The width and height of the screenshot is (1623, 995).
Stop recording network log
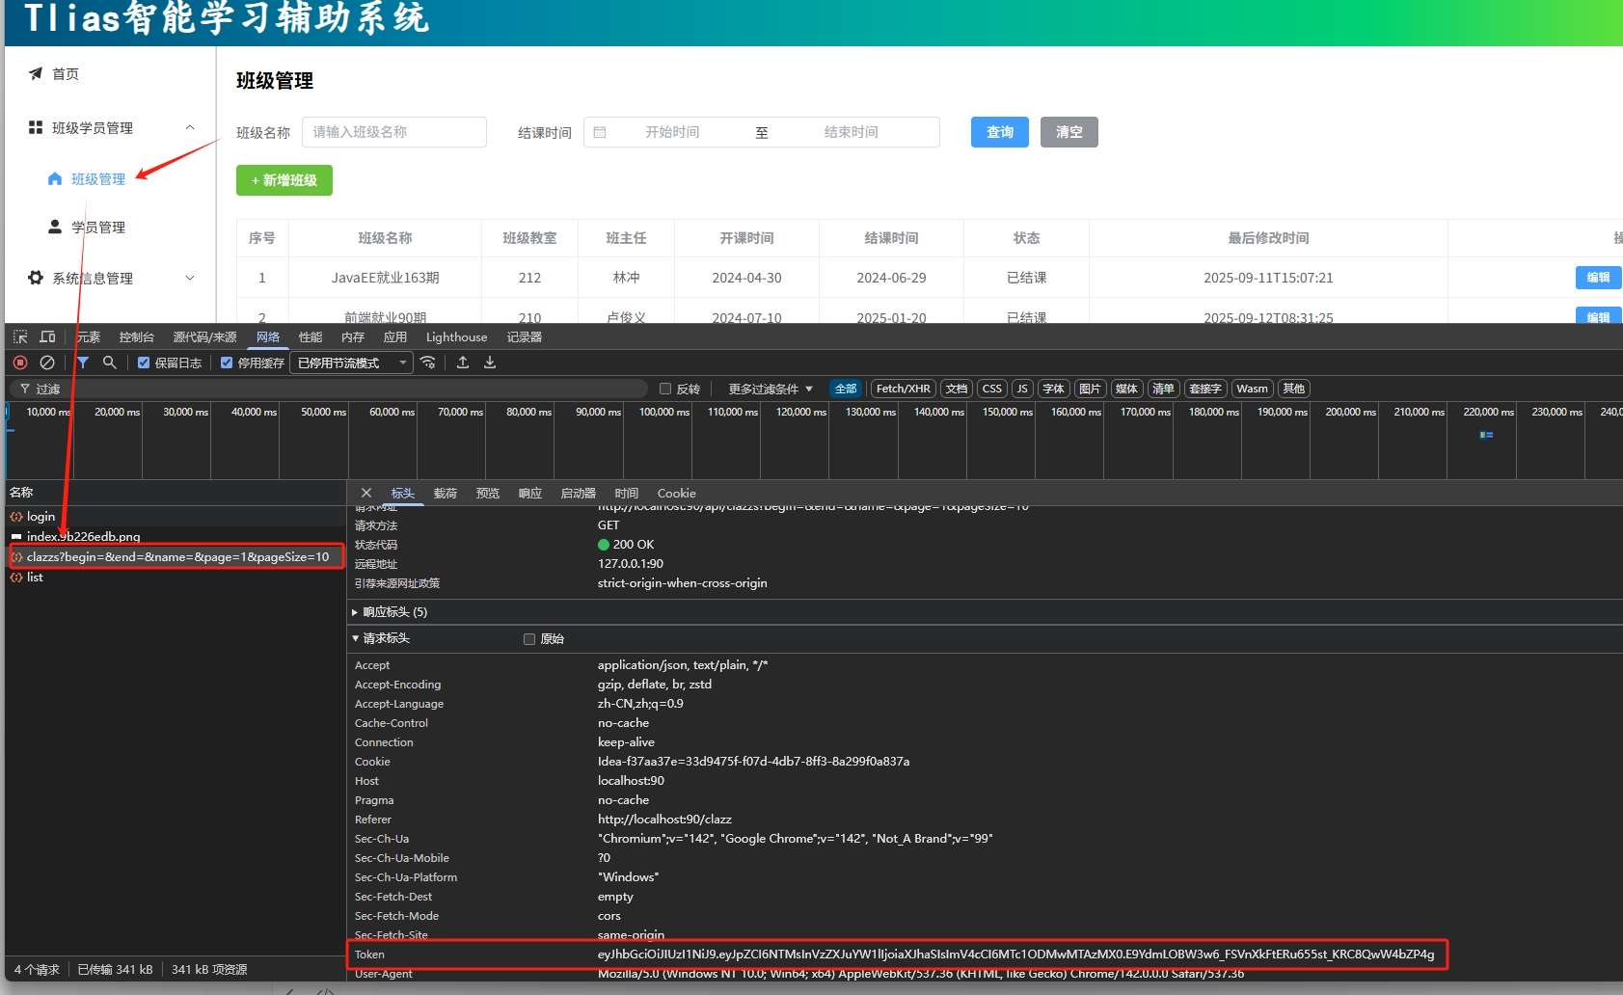click(19, 363)
